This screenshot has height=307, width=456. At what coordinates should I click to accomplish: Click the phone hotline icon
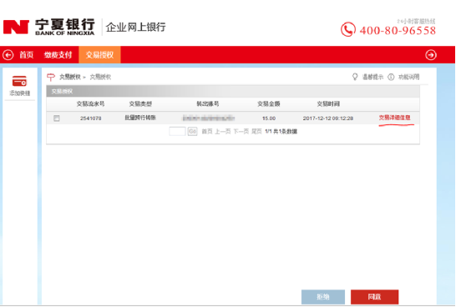[x=347, y=29]
